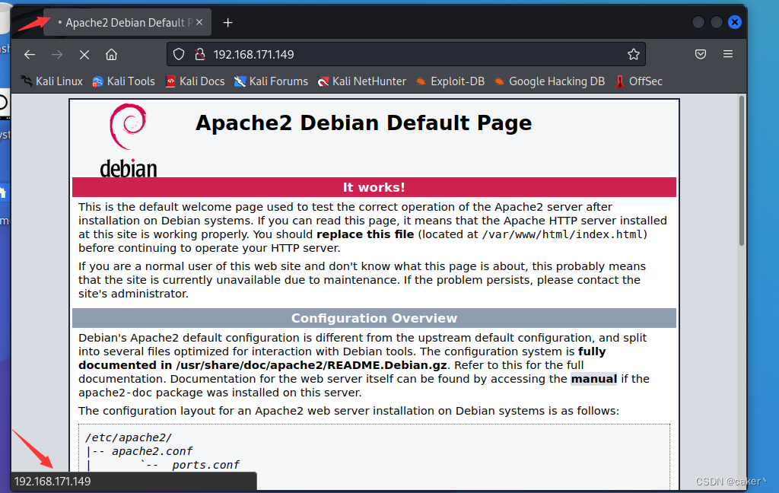Screen dimensions: 779x493
Task: Open the Kali NetHunter bookmark
Action: coord(361,81)
